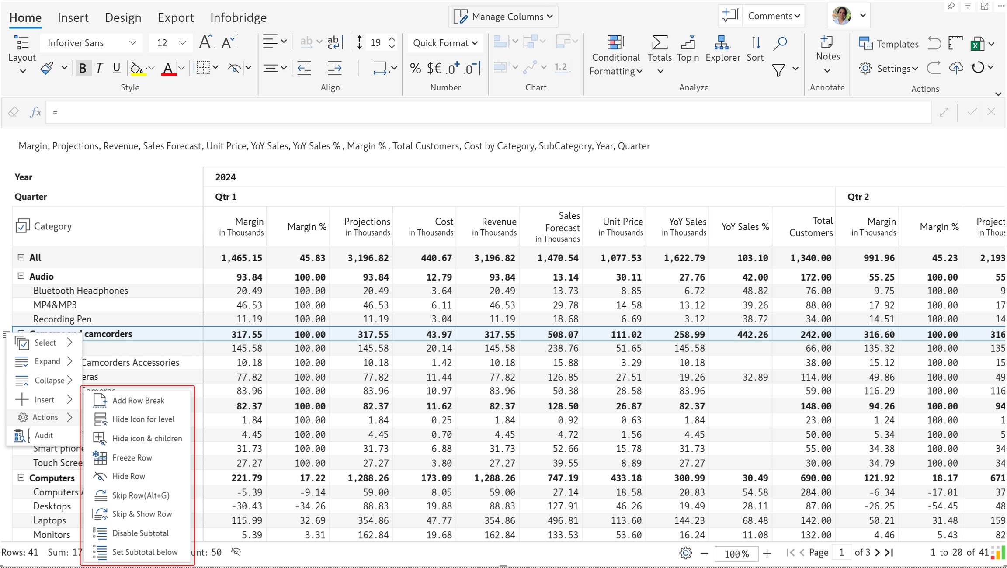Open the Sort tool
Screen dimensions: 1007x568
click(x=755, y=43)
